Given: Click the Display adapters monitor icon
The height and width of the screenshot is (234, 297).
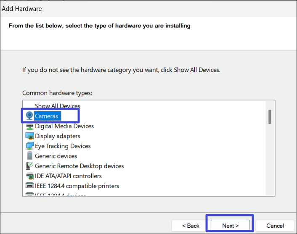Looking at the screenshot, I should tap(29, 136).
